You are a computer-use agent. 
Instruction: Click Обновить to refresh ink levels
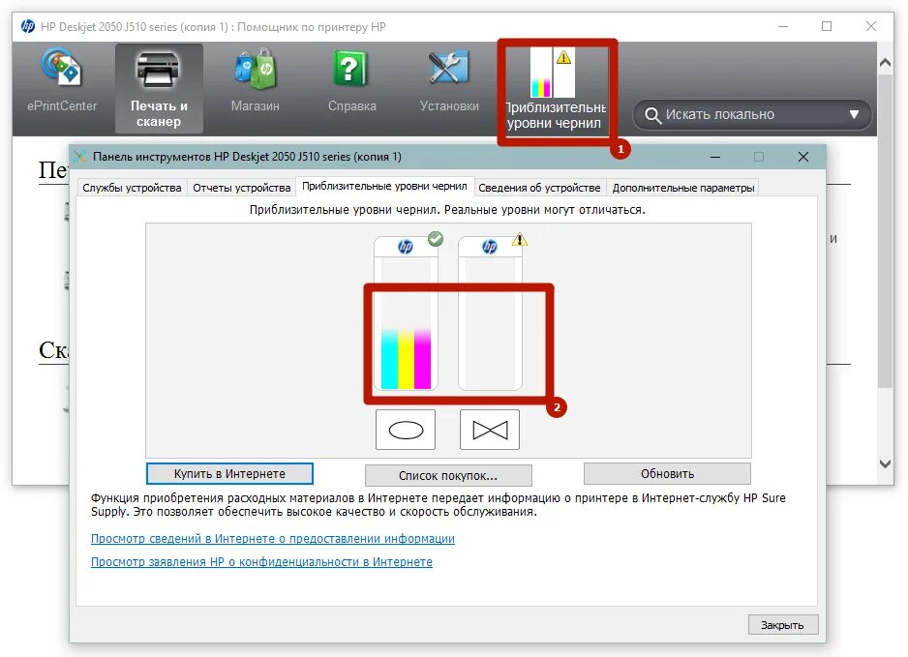pos(667,473)
